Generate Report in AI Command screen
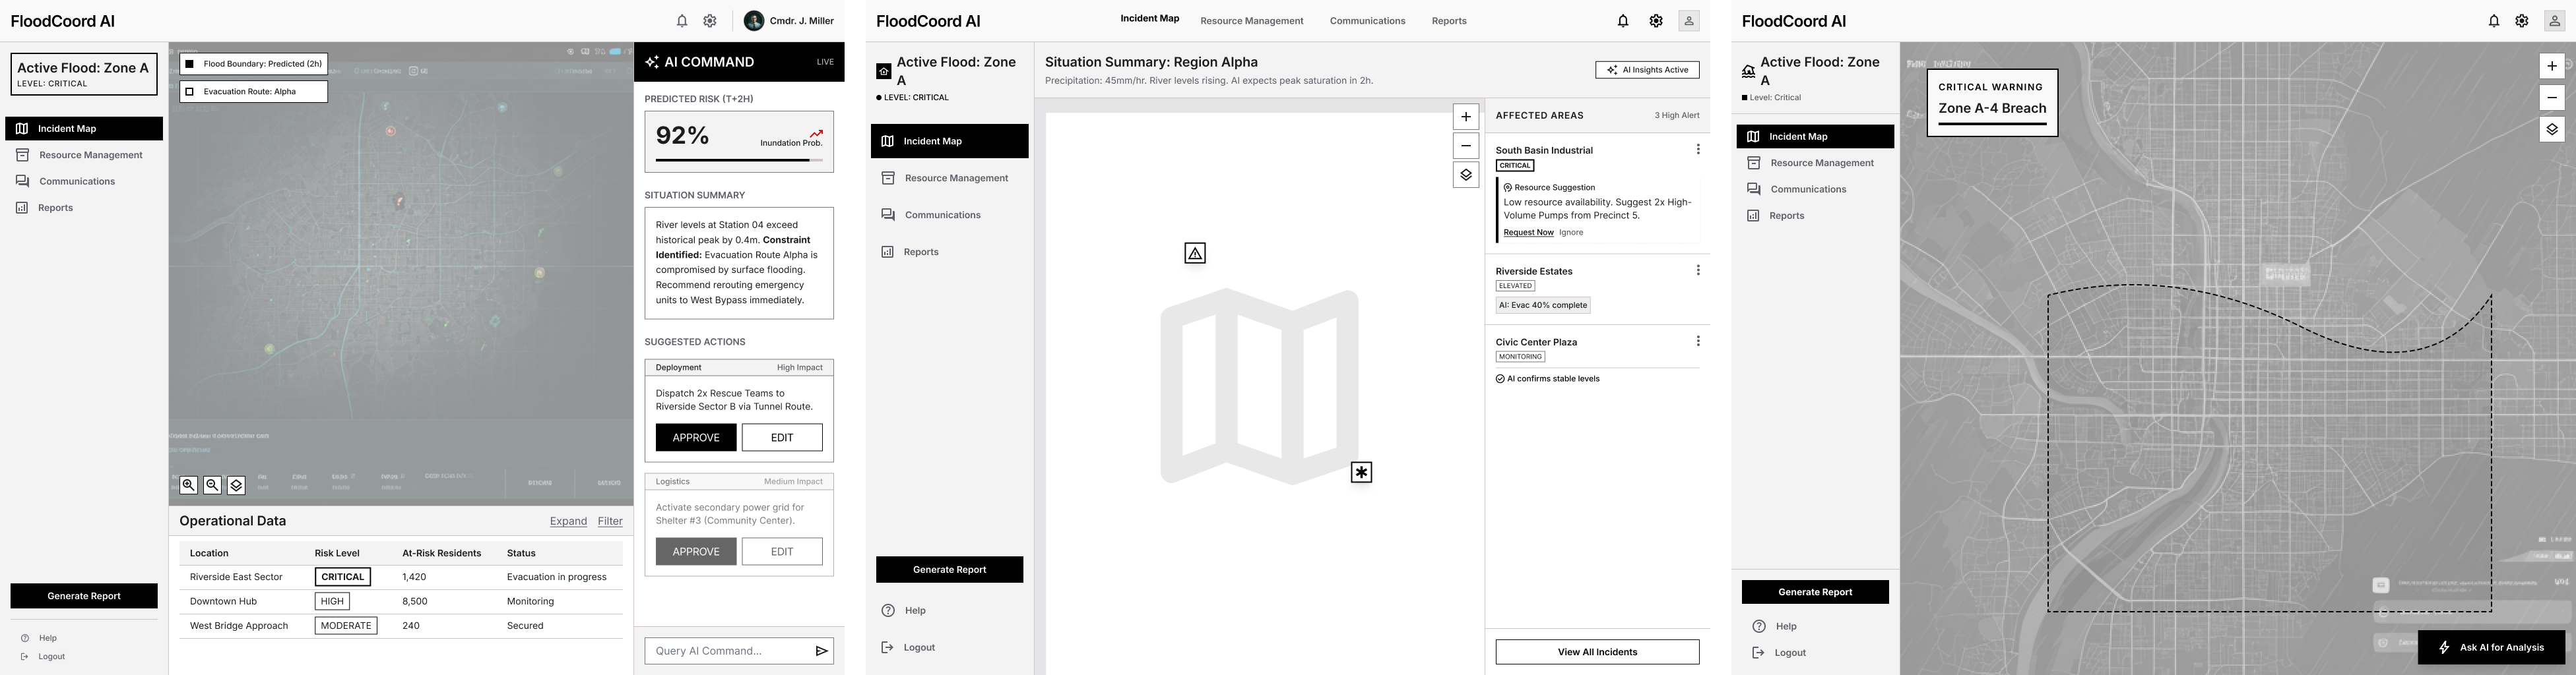The height and width of the screenshot is (675, 2576). [x=84, y=596]
